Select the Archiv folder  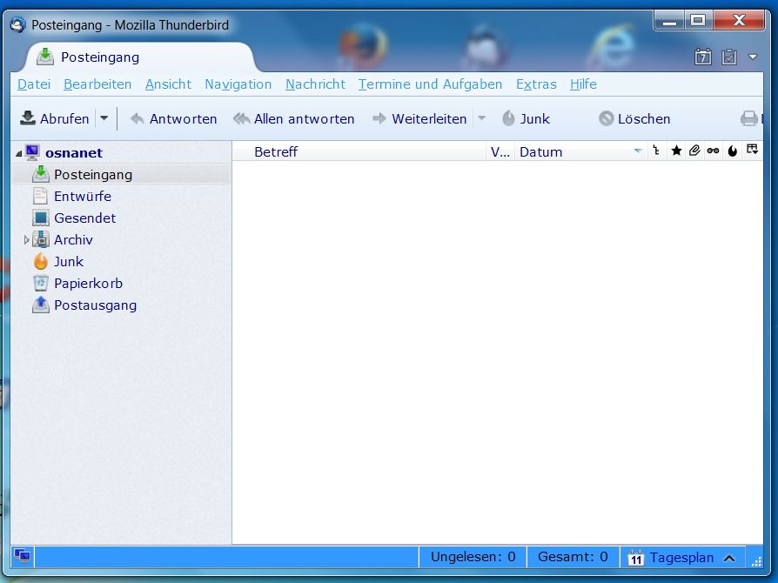73,240
